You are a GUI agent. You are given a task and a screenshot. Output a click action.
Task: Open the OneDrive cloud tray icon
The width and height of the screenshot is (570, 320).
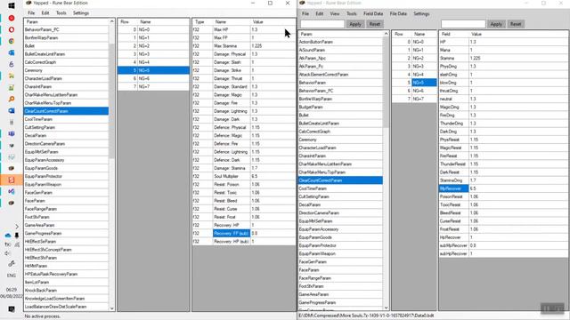(8, 236)
